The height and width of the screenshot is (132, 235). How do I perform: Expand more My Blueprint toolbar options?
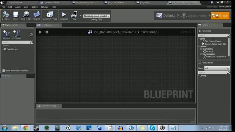click(31, 35)
